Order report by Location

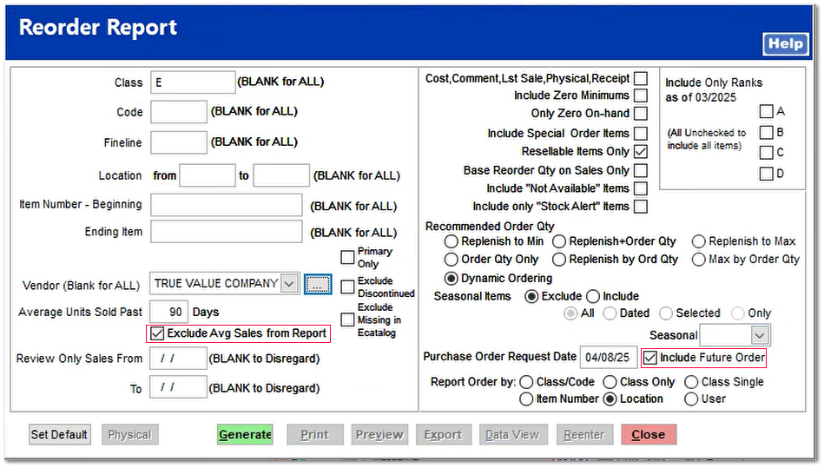pyautogui.click(x=610, y=399)
